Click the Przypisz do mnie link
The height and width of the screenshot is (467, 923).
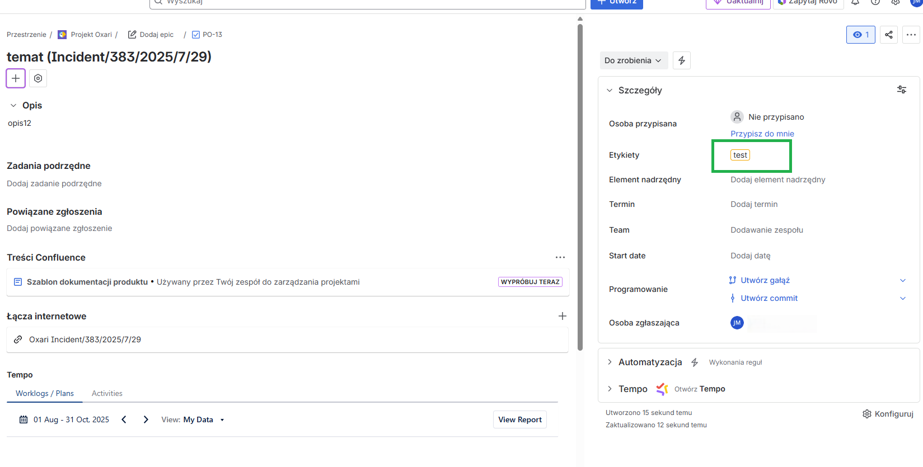click(x=762, y=134)
